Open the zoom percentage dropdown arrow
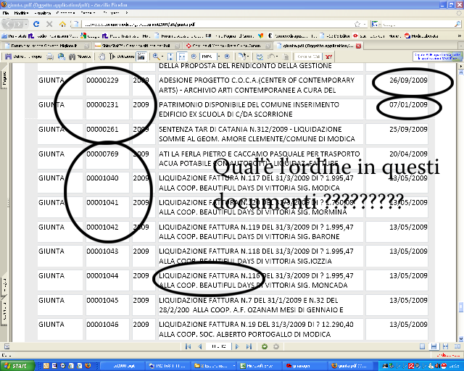Viewport: 464px width, 371px height. (x=218, y=57)
